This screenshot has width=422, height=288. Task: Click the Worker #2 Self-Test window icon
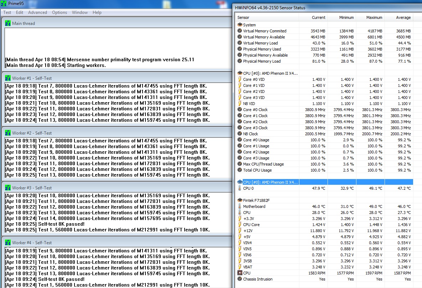[8, 133]
